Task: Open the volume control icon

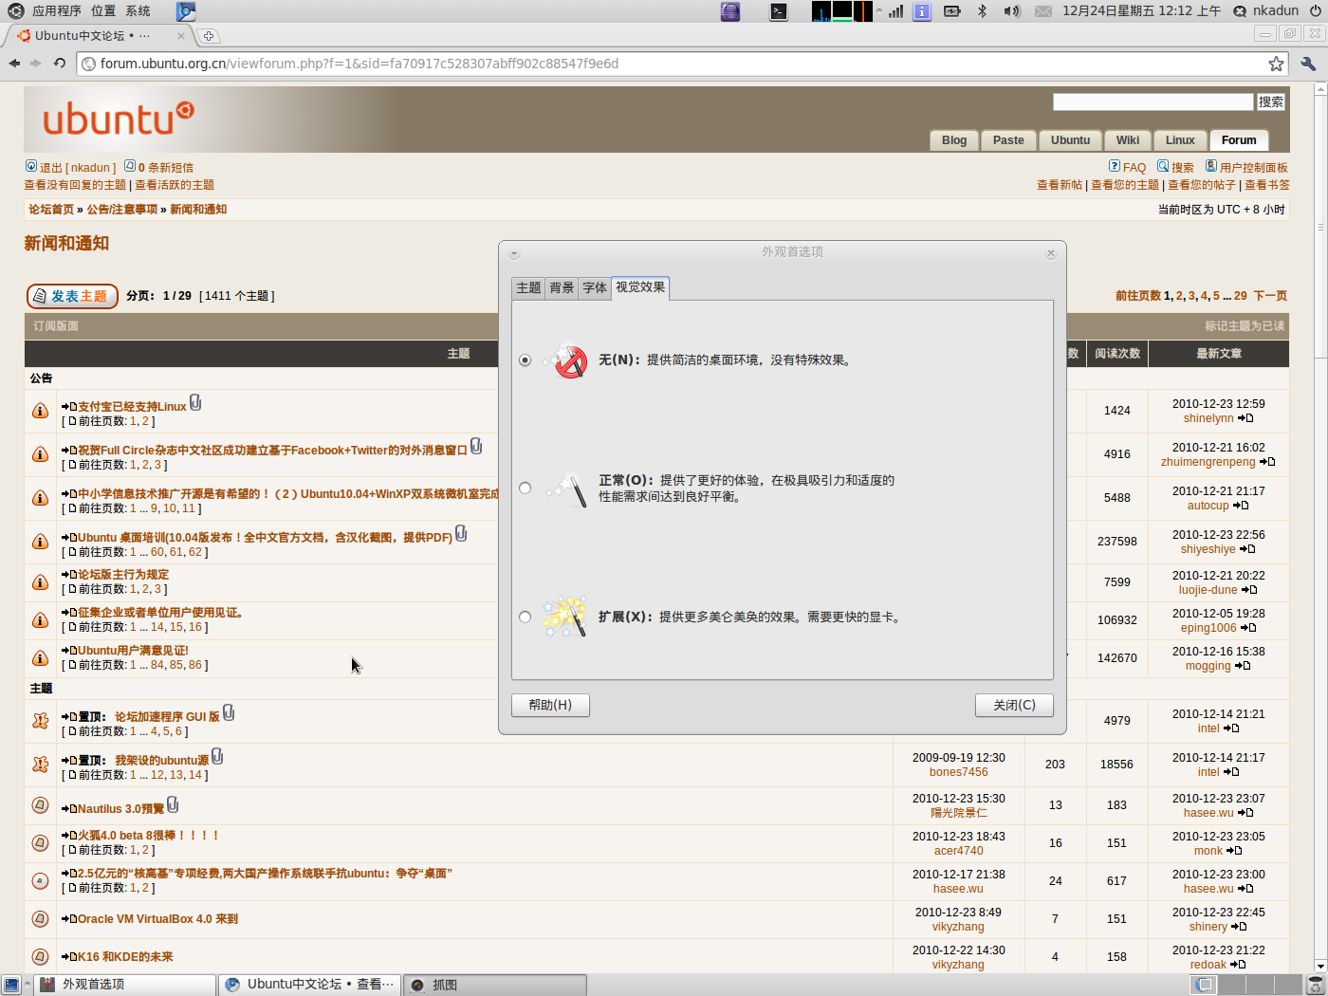Action: pyautogui.click(x=1012, y=11)
